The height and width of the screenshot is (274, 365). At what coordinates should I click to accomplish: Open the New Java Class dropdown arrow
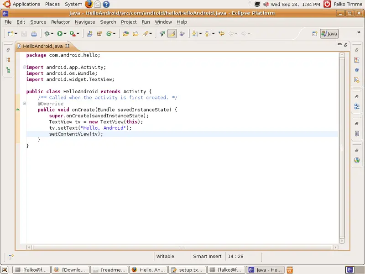pos(115,34)
